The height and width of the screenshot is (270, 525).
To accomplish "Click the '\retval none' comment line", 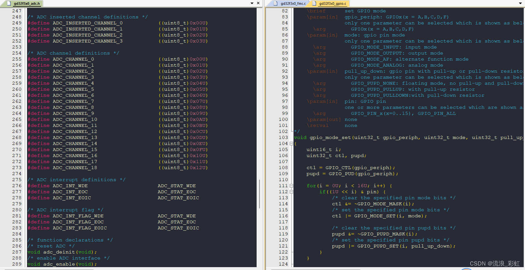I will point(332,126).
